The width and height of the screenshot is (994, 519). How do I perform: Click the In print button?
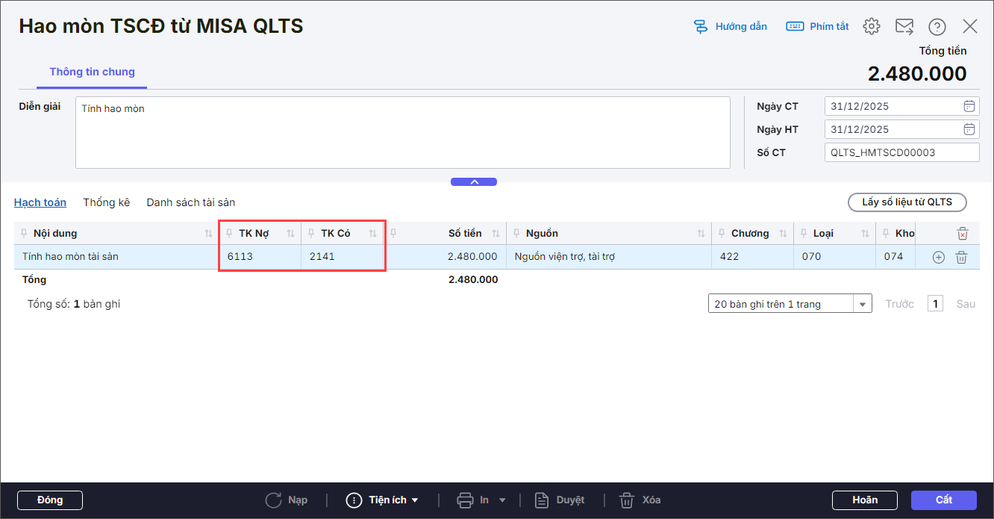473,500
